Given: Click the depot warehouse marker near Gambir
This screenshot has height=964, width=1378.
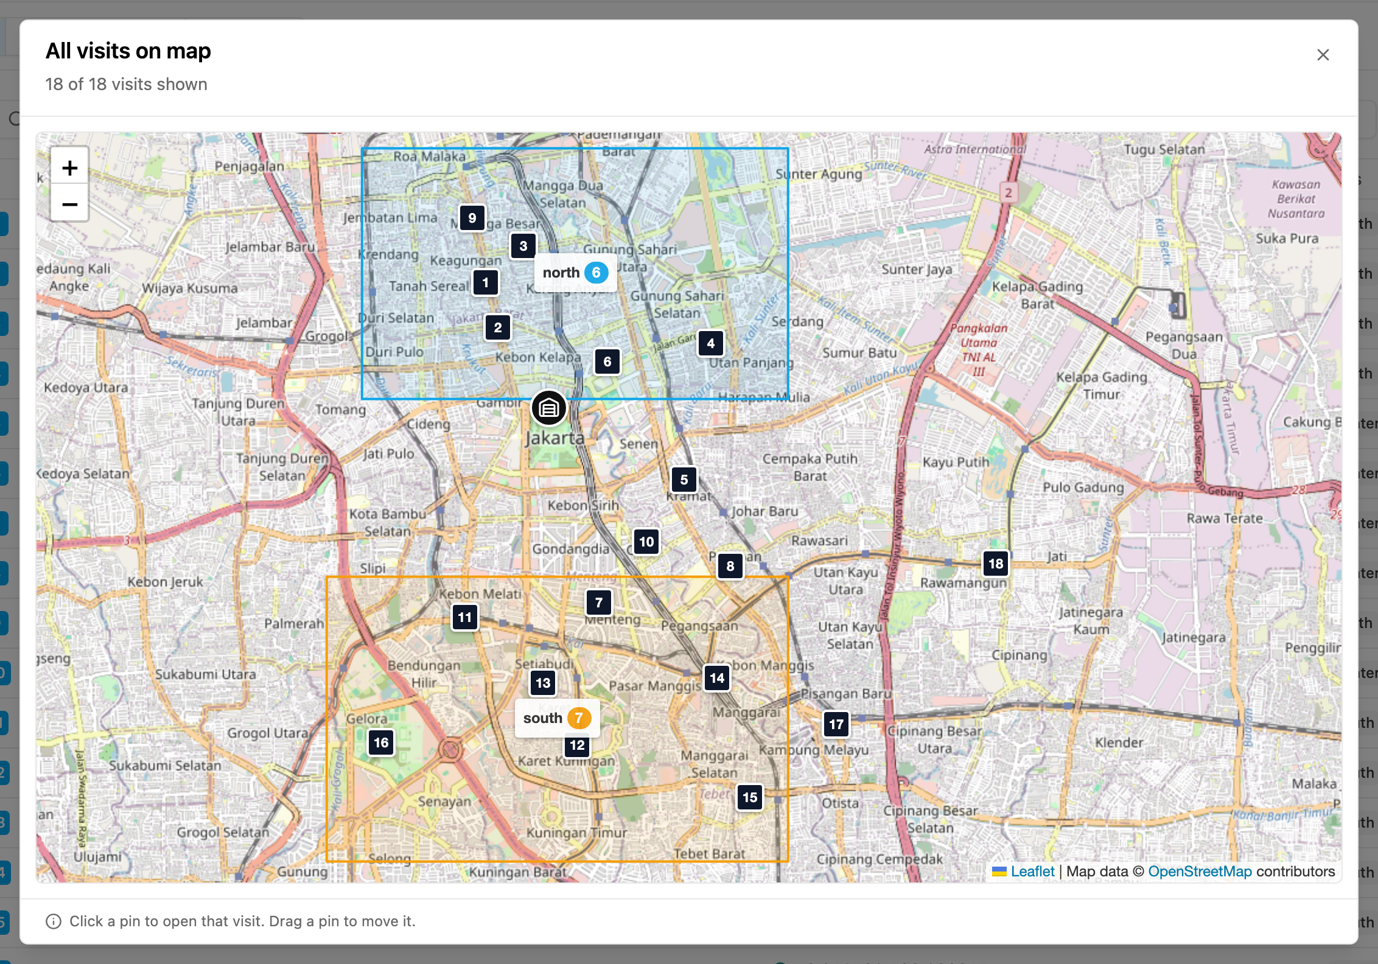Looking at the screenshot, I should (549, 408).
